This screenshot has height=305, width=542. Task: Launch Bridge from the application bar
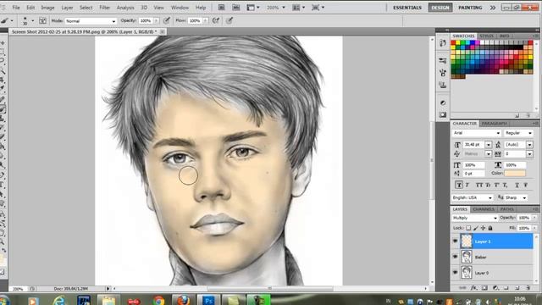pos(222,8)
